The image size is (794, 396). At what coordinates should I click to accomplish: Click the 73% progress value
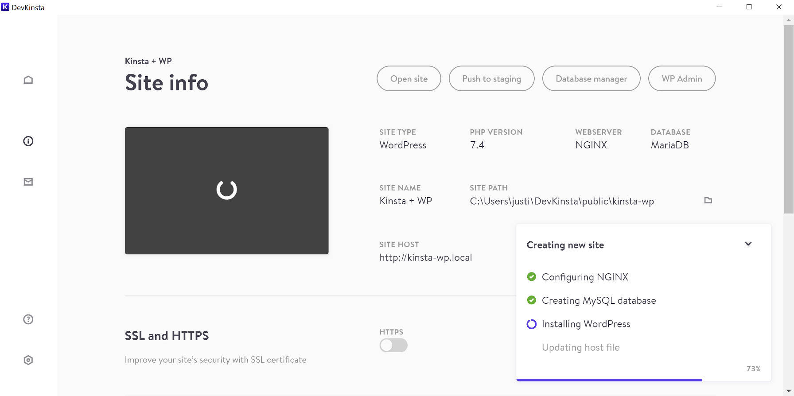tap(753, 369)
